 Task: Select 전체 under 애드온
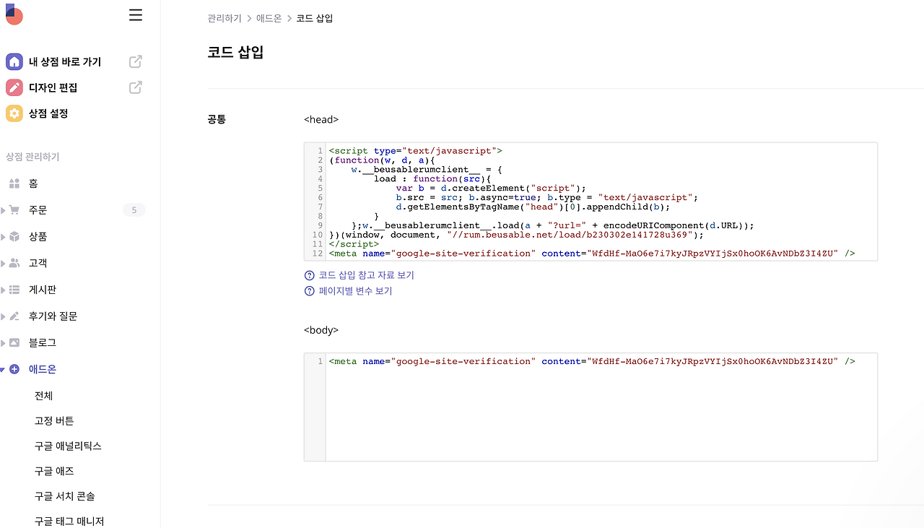[43, 396]
